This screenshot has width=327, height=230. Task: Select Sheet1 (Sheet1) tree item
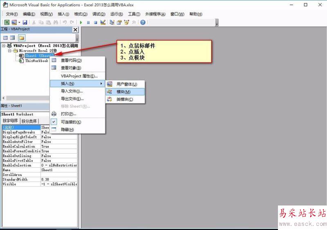(x=39, y=56)
